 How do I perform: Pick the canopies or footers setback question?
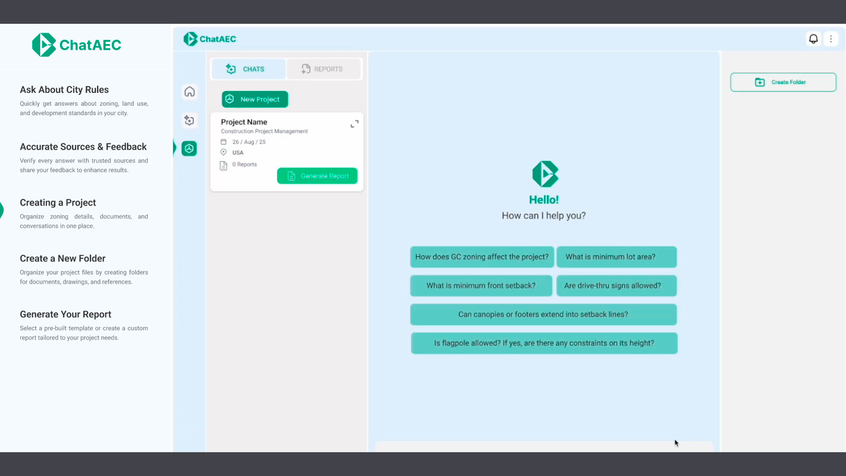coord(543,314)
